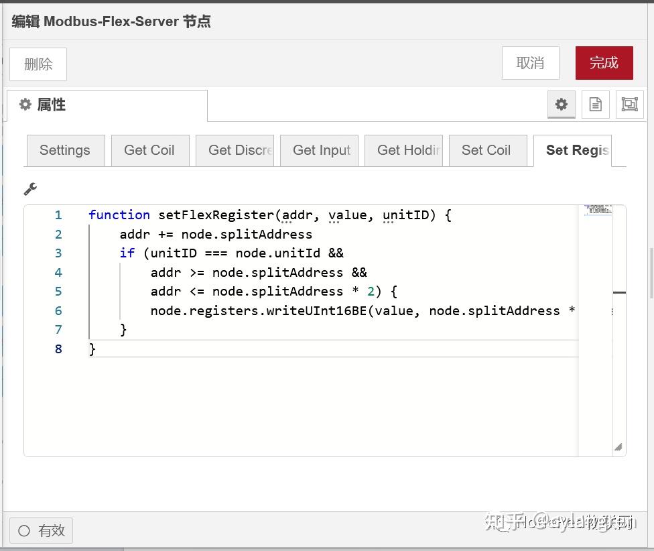Open the Get Coil tab
654x551 pixels.
click(x=149, y=150)
